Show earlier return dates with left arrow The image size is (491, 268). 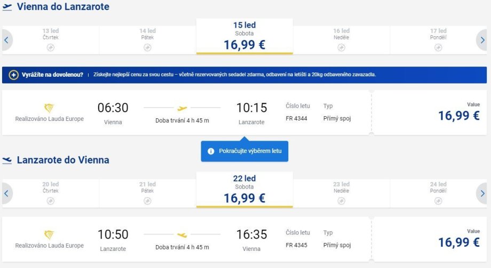pos(6,193)
